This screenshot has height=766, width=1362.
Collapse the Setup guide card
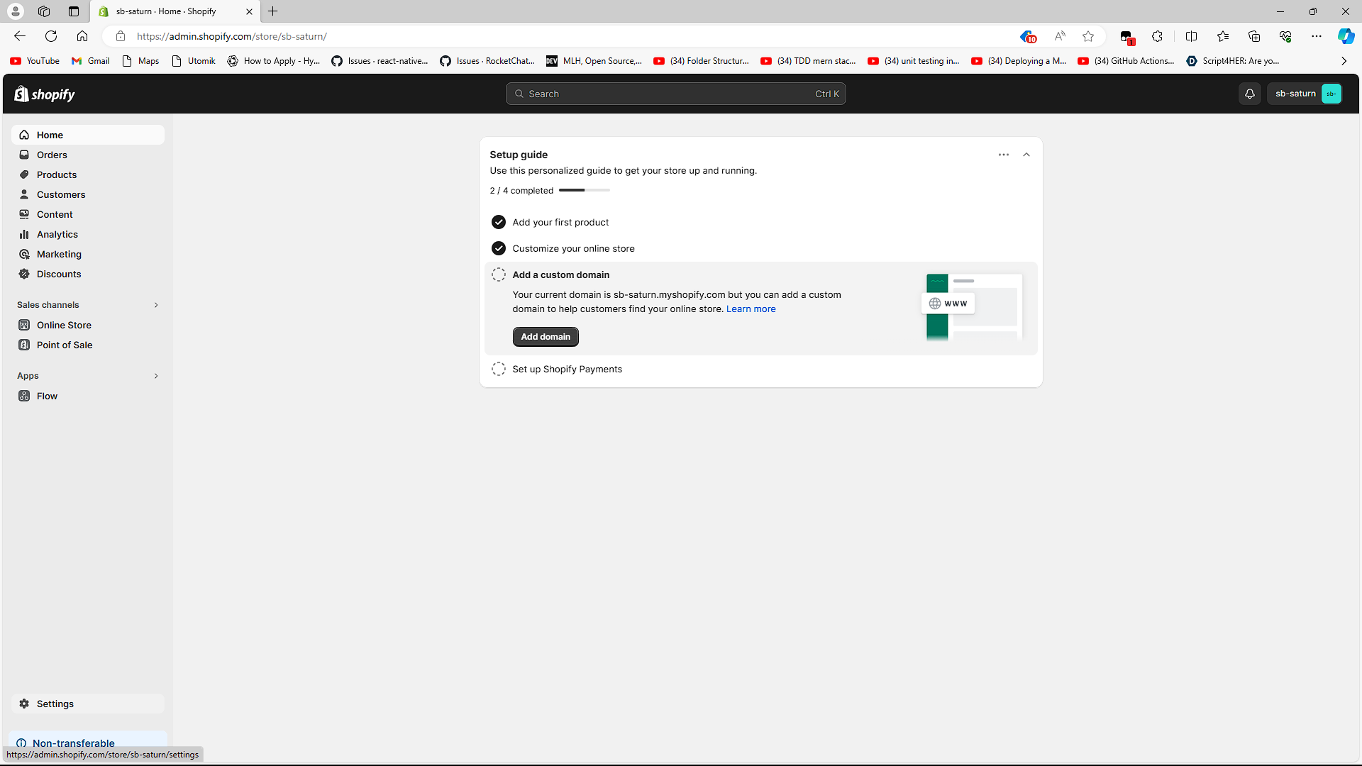coord(1026,155)
